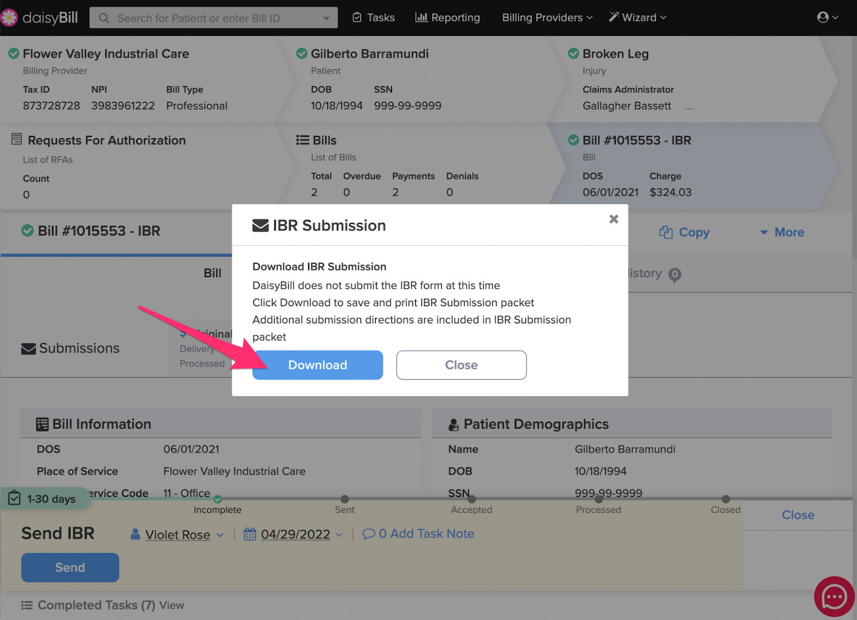Click the Closed progress marker
This screenshot has width=857, height=620.
point(726,499)
